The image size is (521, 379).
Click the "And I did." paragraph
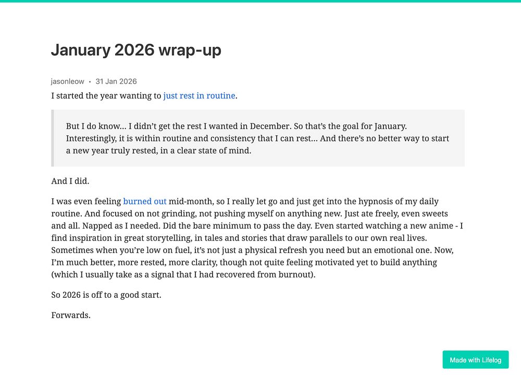[x=70, y=181]
